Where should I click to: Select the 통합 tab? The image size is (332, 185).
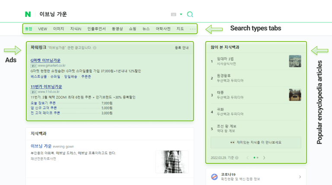(x=29, y=29)
